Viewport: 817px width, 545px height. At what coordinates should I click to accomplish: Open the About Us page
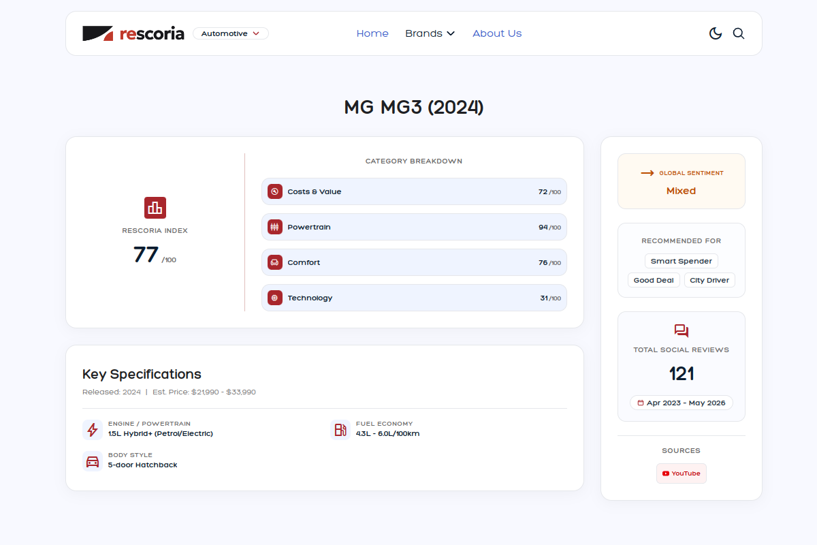497,33
